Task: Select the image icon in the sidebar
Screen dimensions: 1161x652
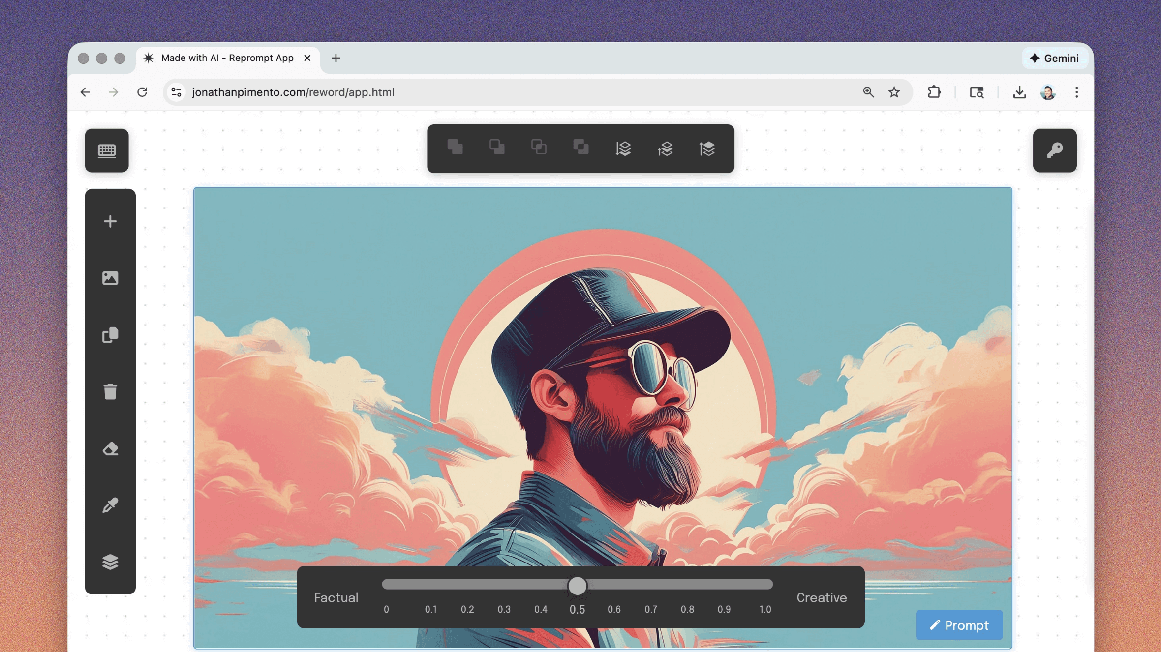Action: [110, 278]
